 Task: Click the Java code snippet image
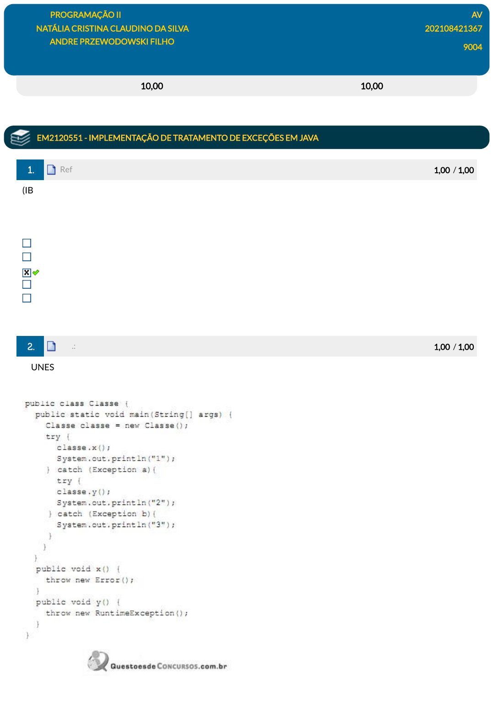tap(128, 518)
